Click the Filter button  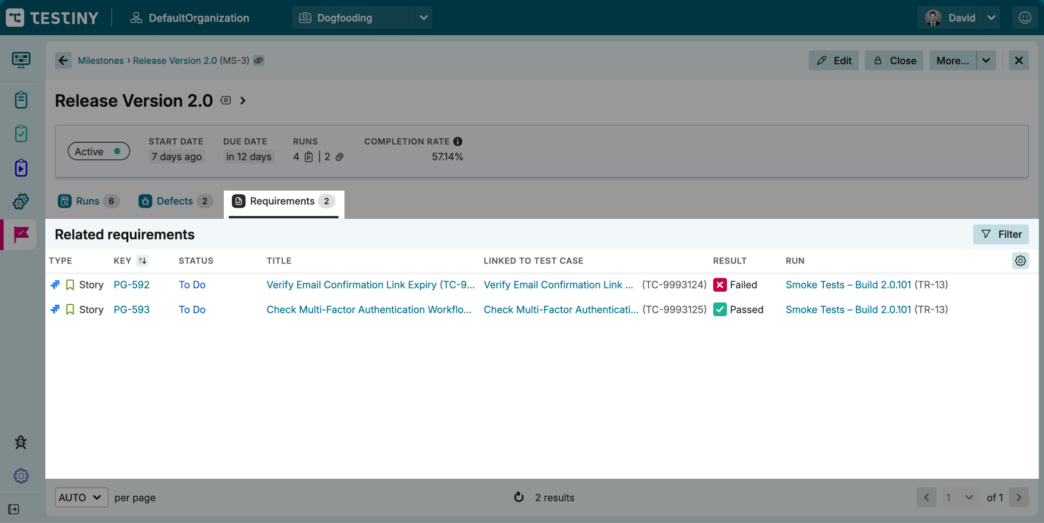pyautogui.click(x=1000, y=234)
